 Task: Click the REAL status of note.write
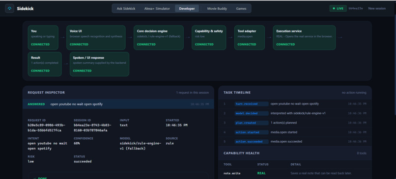pos(261,173)
